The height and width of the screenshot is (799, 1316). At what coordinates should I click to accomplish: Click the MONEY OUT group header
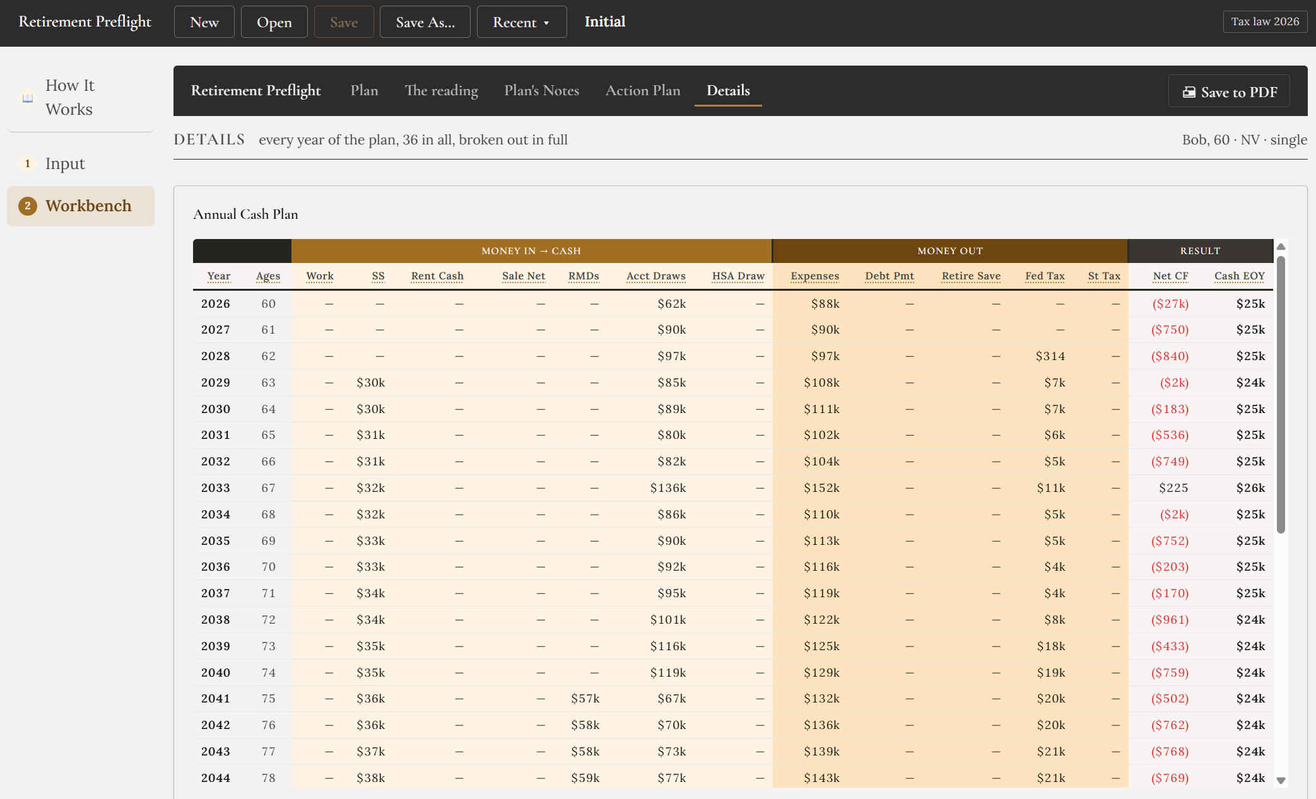click(x=950, y=251)
